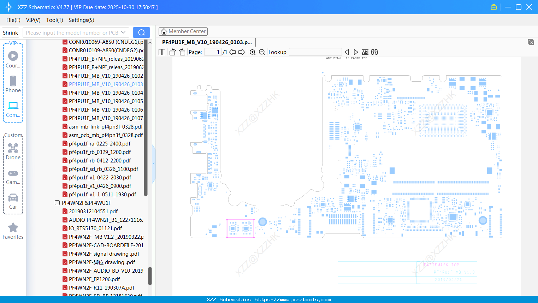The width and height of the screenshot is (538, 303).
Task: Click the XZZ Schematics app logo
Action: pyautogui.click(x=8, y=7)
